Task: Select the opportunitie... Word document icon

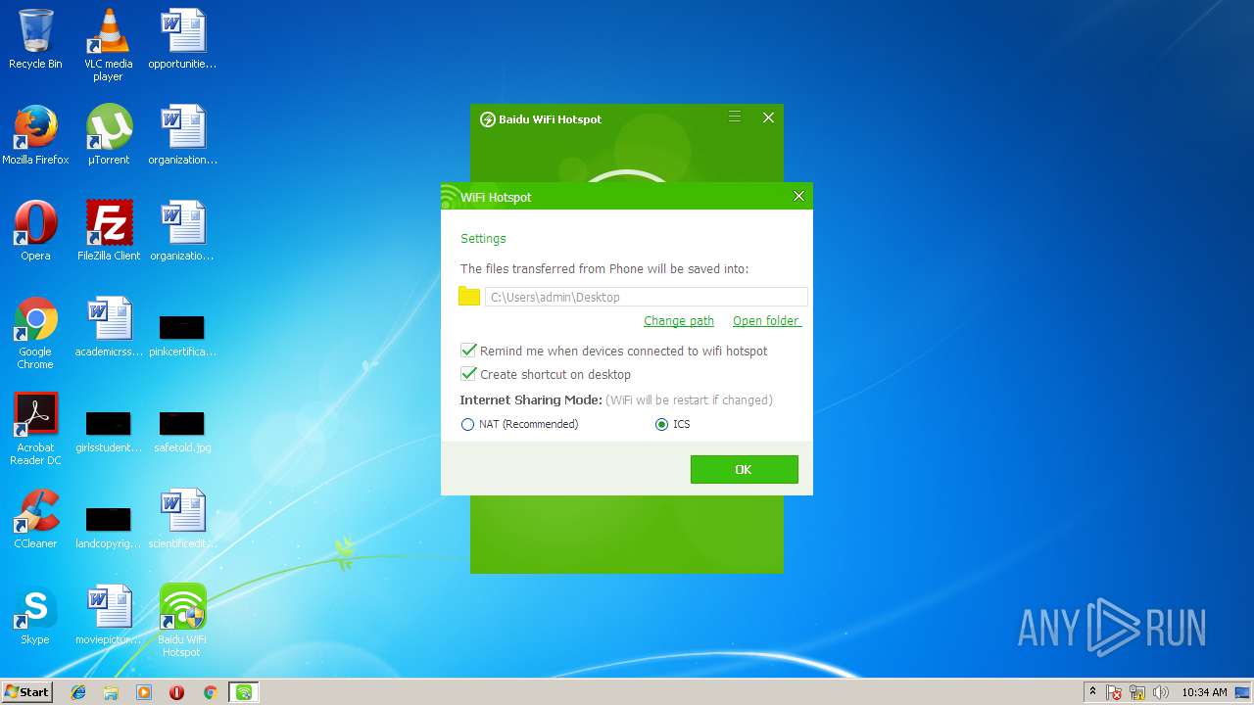Action: point(182,39)
